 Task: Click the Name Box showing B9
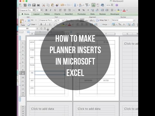[27, 28]
